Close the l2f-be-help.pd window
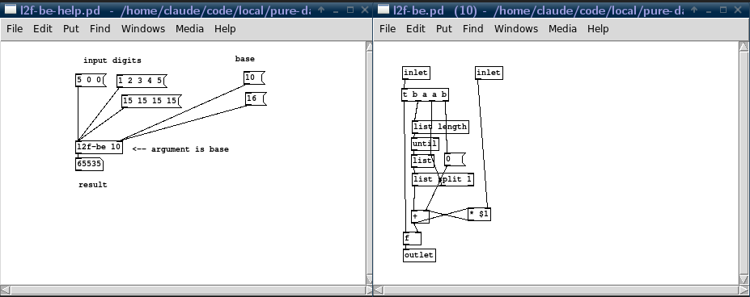The width and height of the screenshot is (750, 297). click(x=365, y=10)
